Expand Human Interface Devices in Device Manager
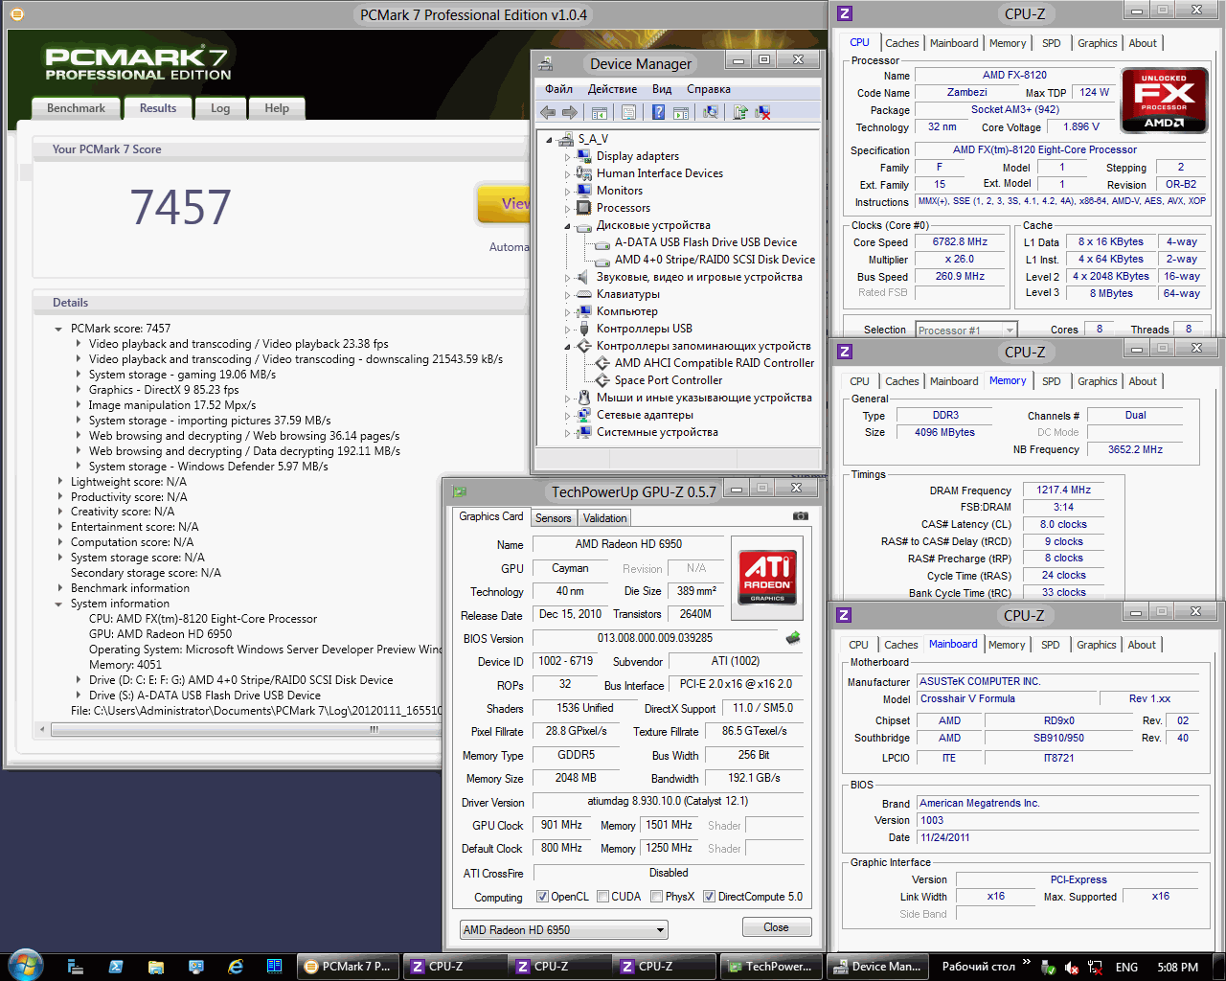Screen dimensions: 1226x981 [567, 174]
